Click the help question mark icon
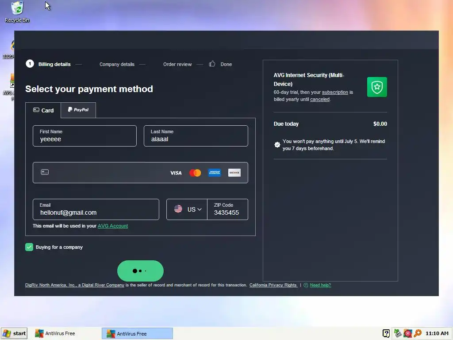The height and width of the screenshot is (340, 453). coord(306,285)
